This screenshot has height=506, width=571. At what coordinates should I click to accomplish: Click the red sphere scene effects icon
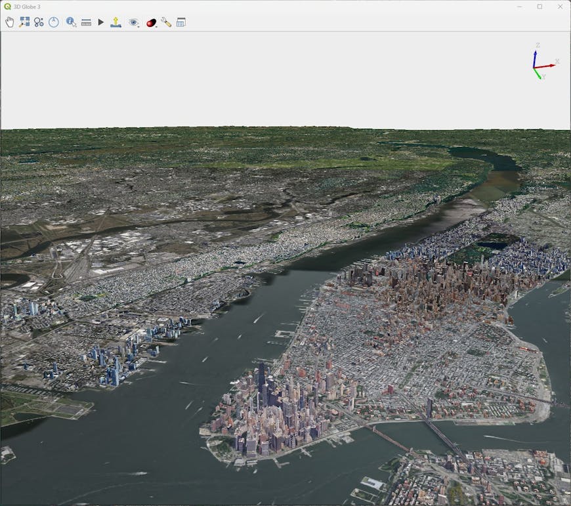[x=150, y=22]
